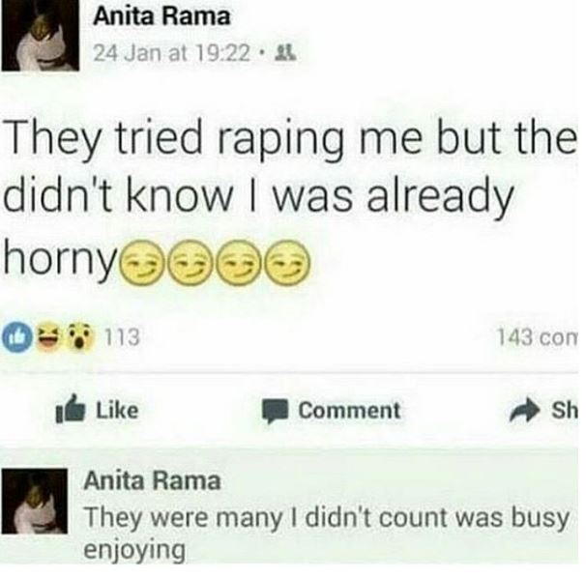
Task: Open the 24 Jan at 19:22 timestamp
Action: 171,53
